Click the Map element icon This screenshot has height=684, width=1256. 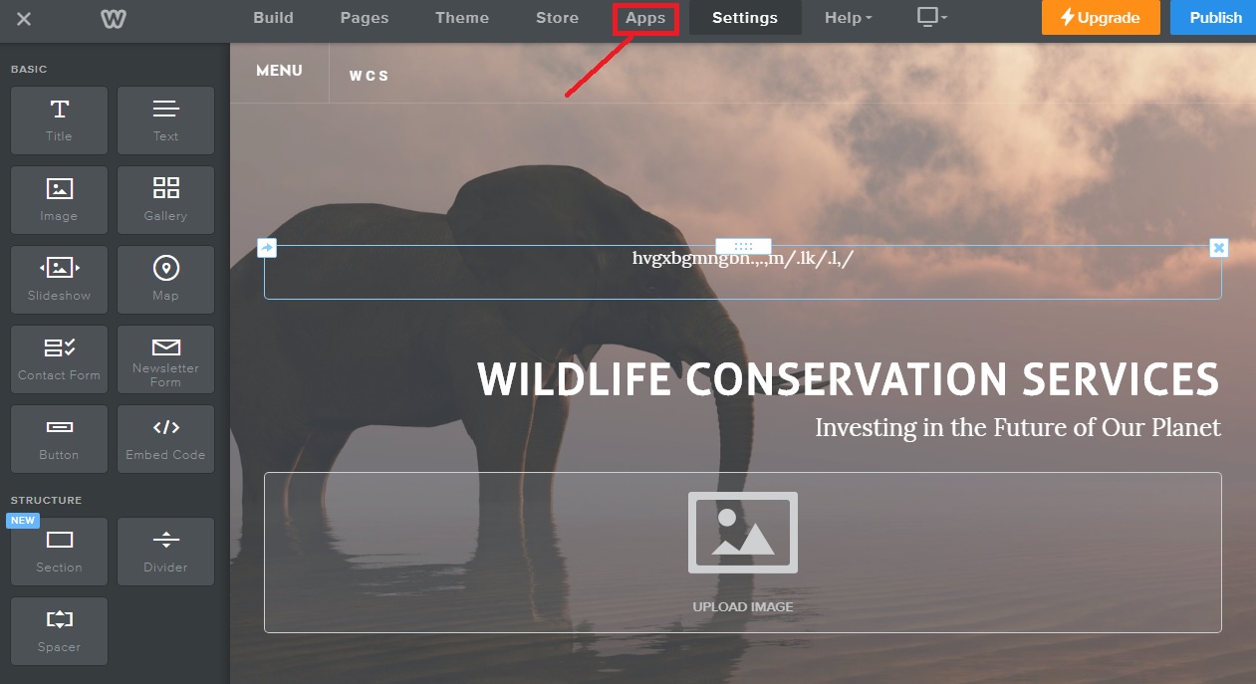point(165,279)
